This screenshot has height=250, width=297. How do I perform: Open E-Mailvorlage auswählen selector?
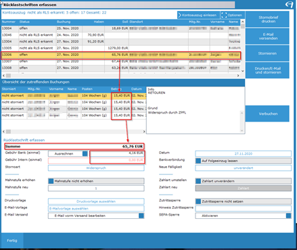click(96, 209)
